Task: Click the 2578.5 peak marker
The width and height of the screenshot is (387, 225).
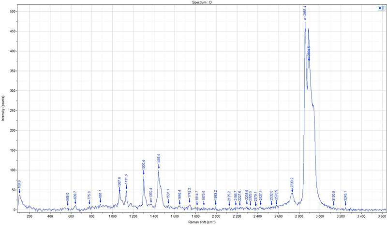Action: pos(276,202)
